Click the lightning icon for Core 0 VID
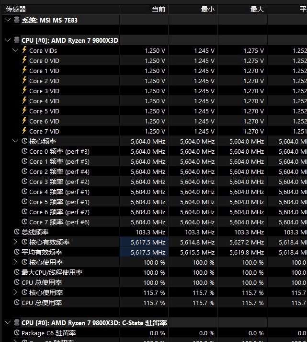The height and width of the screenshot is (342, 307). pos(24,60)
